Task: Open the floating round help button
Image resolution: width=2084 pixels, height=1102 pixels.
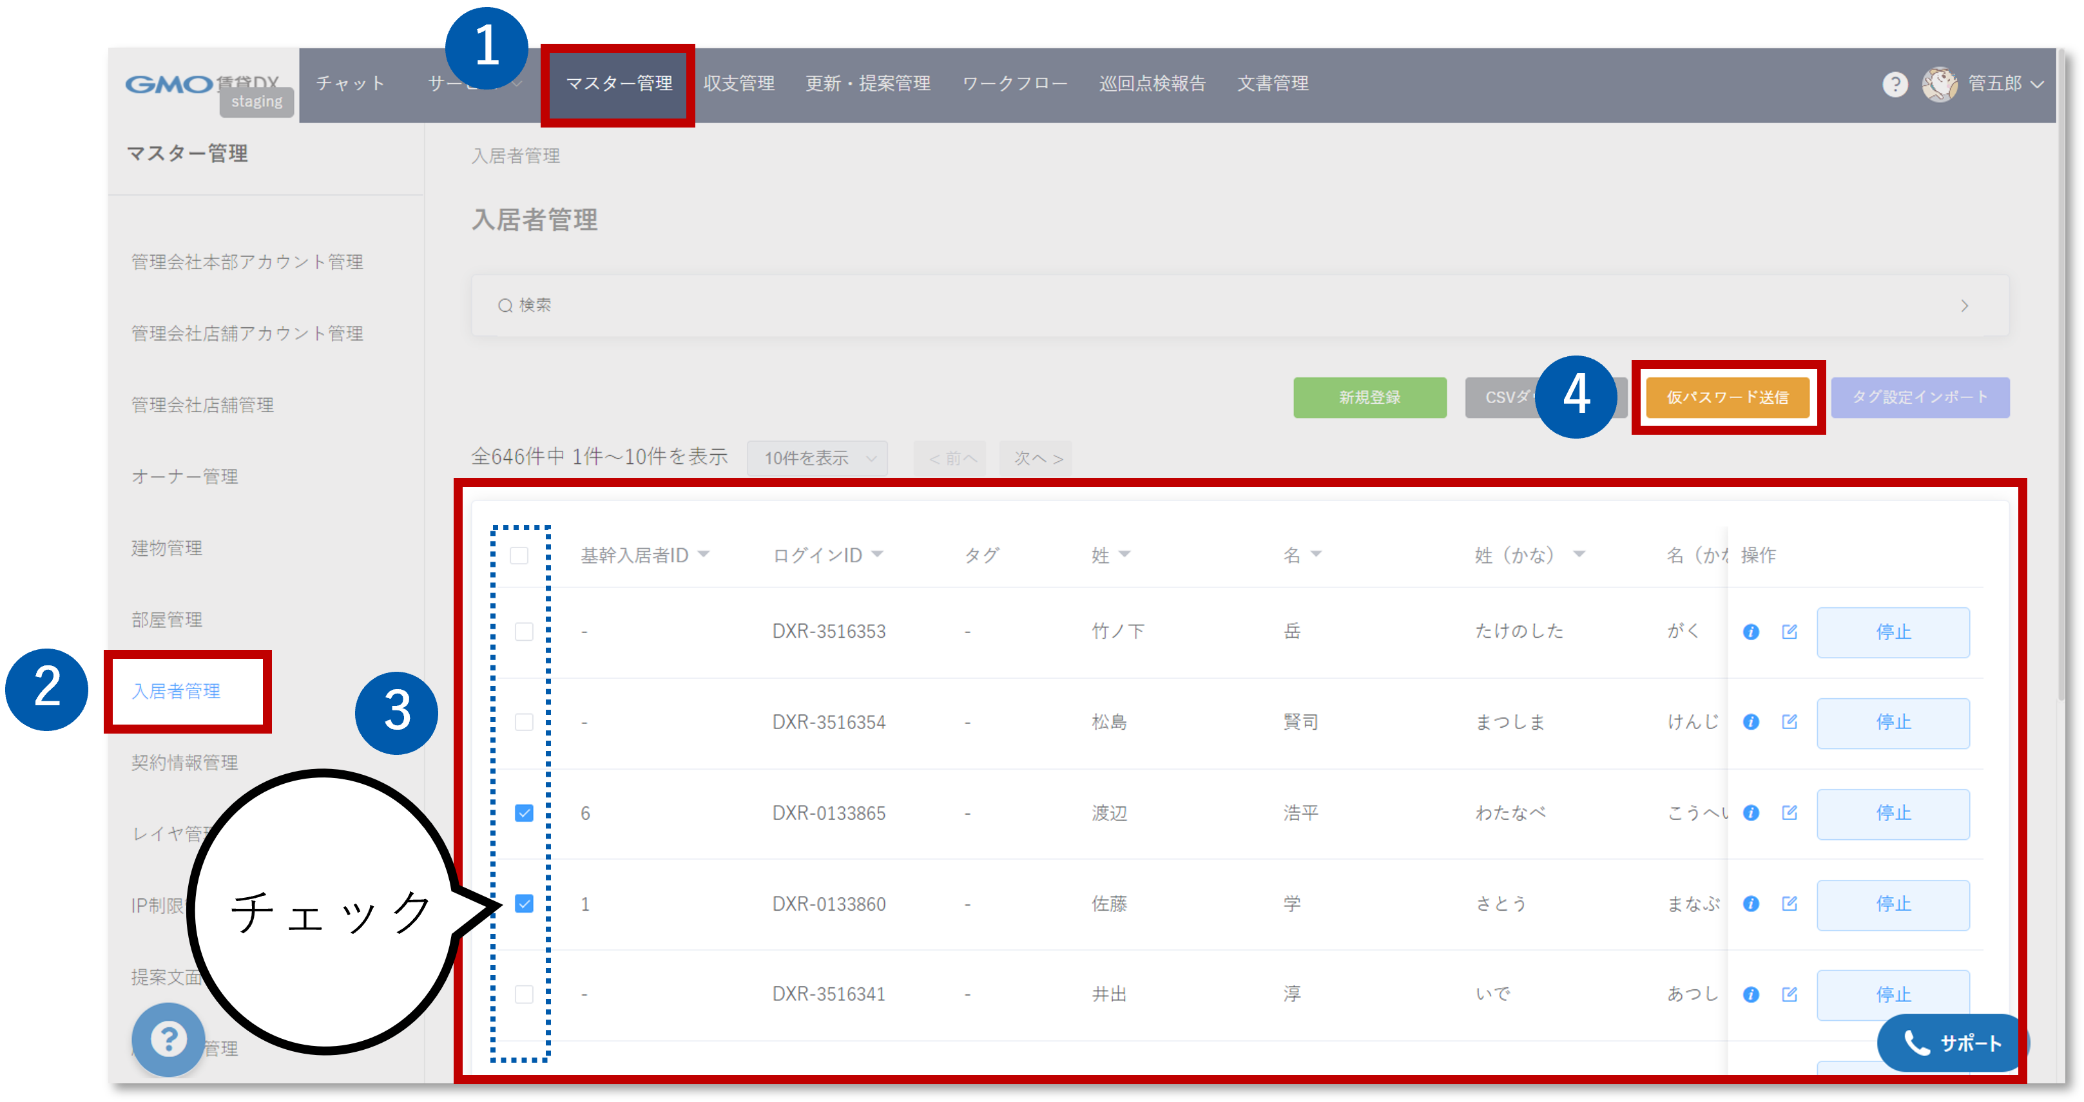Action: point(168,1039)
